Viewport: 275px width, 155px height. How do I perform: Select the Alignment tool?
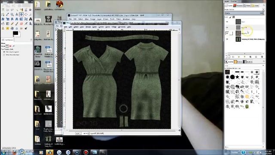(x=26, y=14)
